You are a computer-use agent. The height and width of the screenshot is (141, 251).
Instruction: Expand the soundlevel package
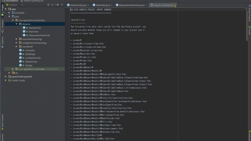coord(16,47)
